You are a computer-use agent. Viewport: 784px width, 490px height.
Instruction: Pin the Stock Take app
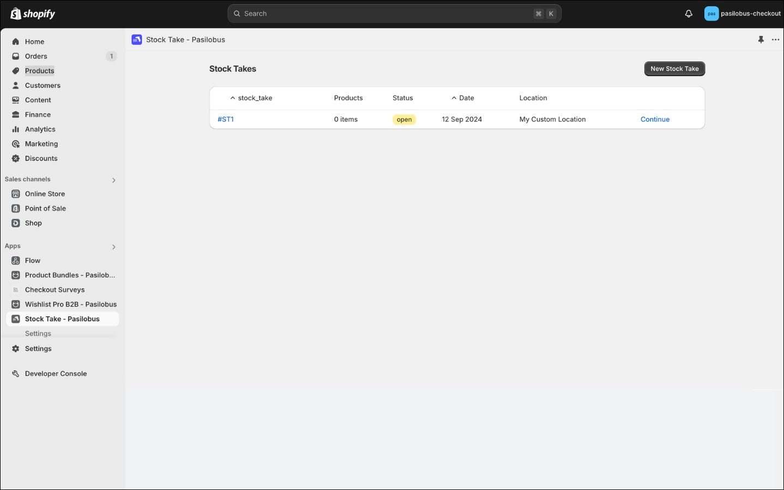761,40
